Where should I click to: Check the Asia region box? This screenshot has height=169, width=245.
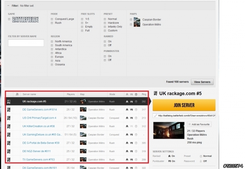pyautogui.click(x=52, y=61)
